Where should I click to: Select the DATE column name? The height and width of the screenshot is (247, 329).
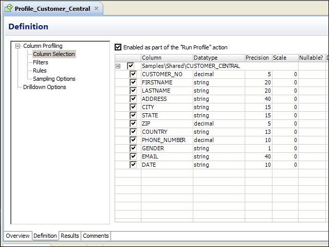pyautogui.click(x=149, y=165)
